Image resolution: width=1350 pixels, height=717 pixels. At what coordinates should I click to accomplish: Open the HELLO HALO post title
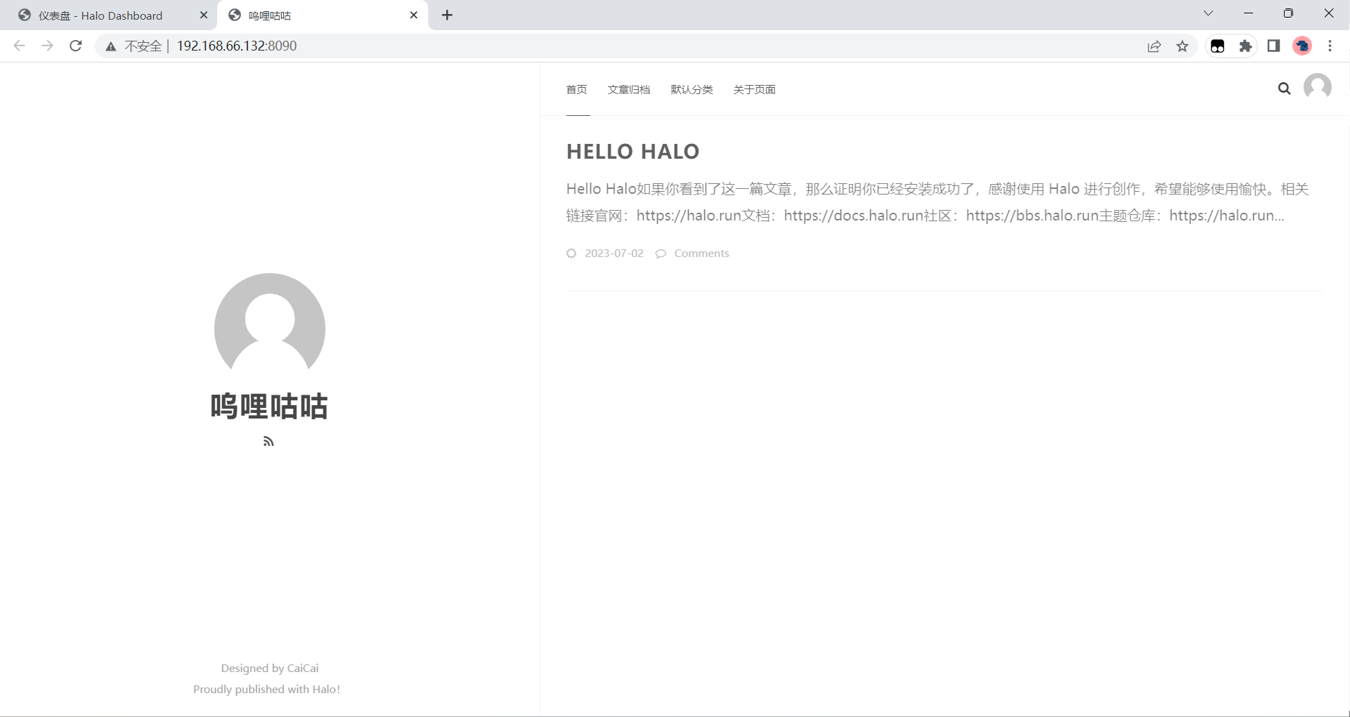click(632, 151)
